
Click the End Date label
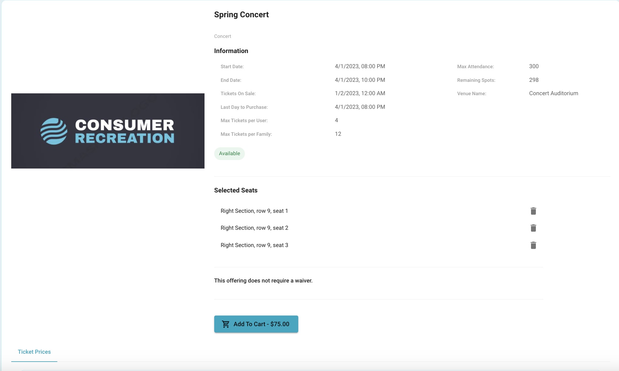coord(231,80)
